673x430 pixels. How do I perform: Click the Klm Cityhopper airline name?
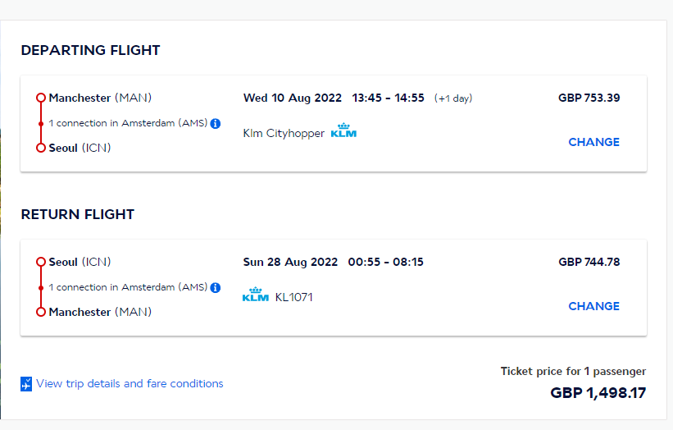pyautogui.click(x=284, y=133)
